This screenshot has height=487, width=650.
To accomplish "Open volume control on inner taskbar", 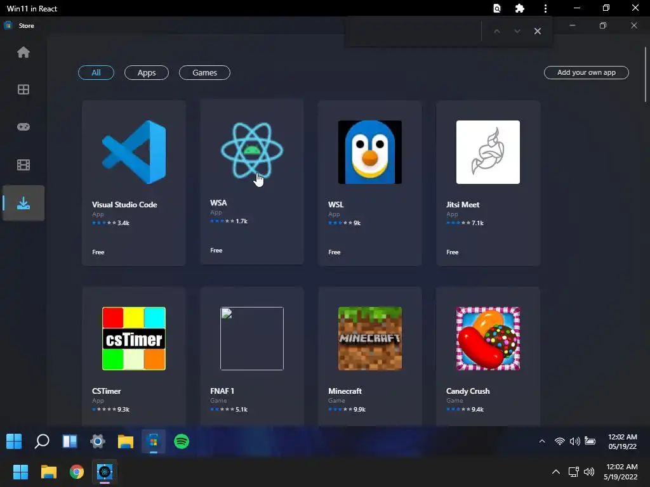I will click(574, 441).
